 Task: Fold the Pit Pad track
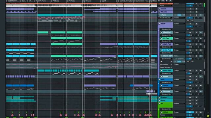click(161, 38)
